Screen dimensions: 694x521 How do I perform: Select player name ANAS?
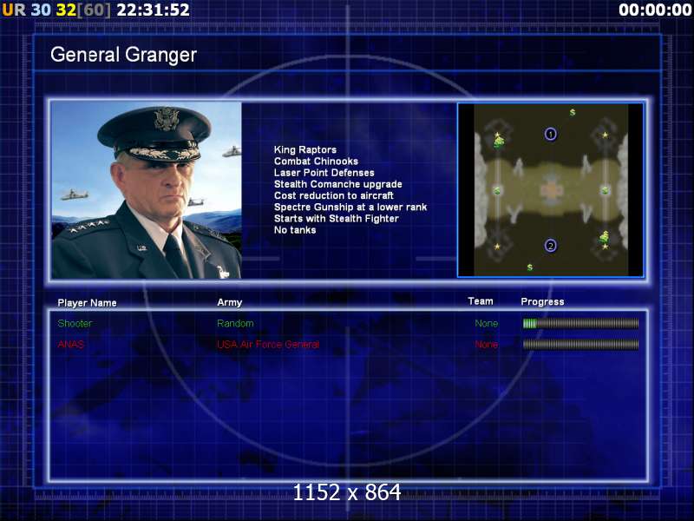coord(71,344)
